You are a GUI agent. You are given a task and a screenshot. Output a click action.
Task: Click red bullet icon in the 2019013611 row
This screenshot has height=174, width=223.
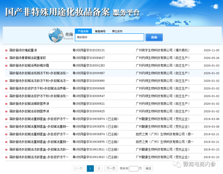tap(6, 150)
